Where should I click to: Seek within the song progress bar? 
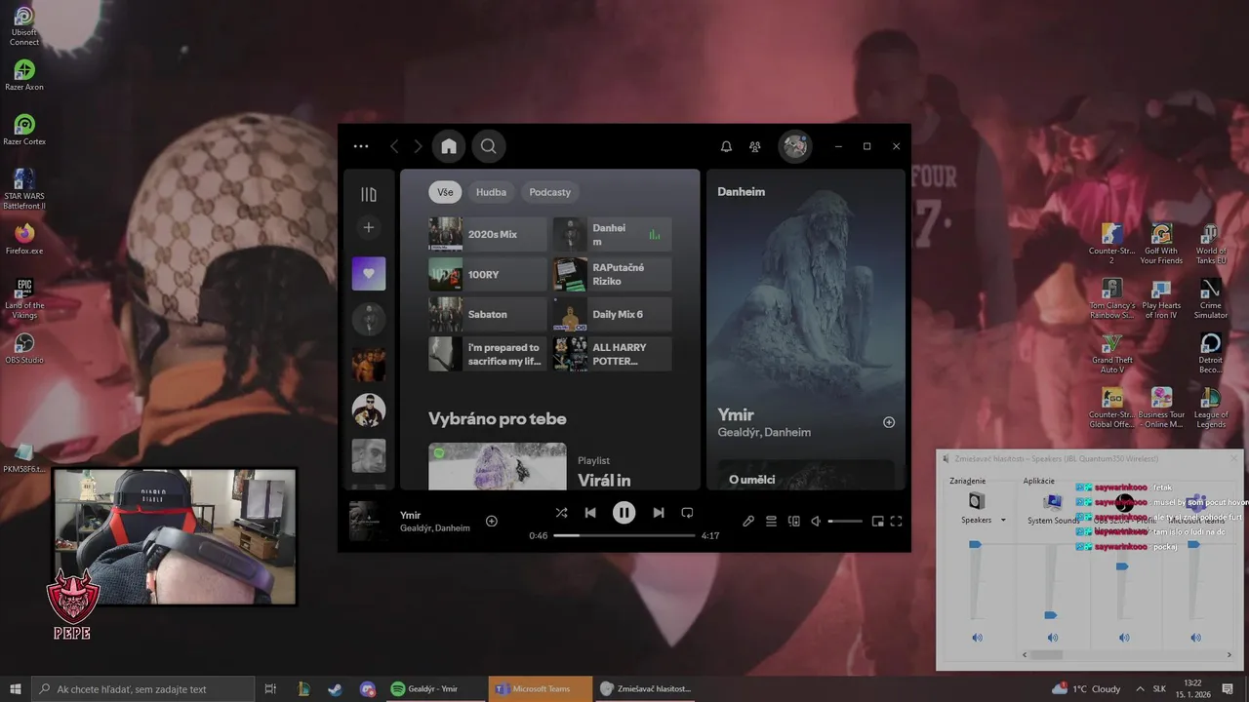point(624,535)
